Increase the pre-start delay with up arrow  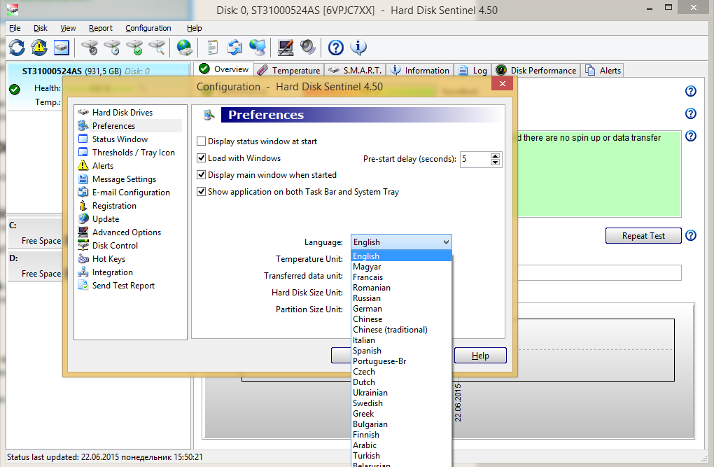coord(496,155)
